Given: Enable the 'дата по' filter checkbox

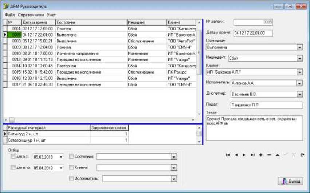Looking at the screenshot, I should [13, 168].
